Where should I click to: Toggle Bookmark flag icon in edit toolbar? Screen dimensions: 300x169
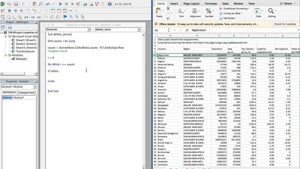[65, 17]
